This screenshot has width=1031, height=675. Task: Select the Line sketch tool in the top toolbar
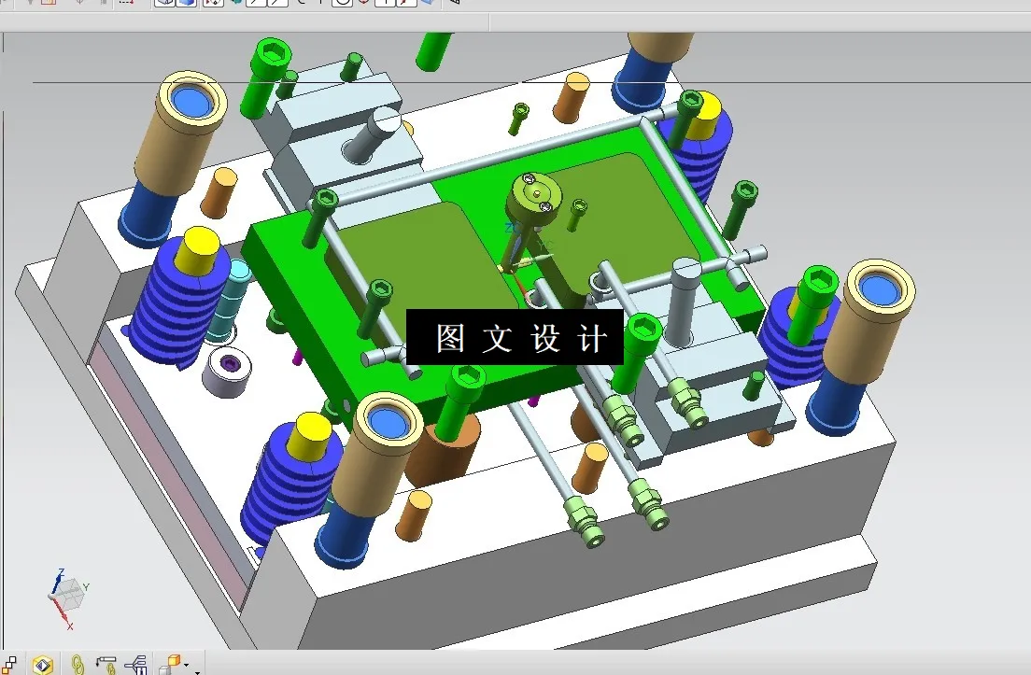click(252, 4)
